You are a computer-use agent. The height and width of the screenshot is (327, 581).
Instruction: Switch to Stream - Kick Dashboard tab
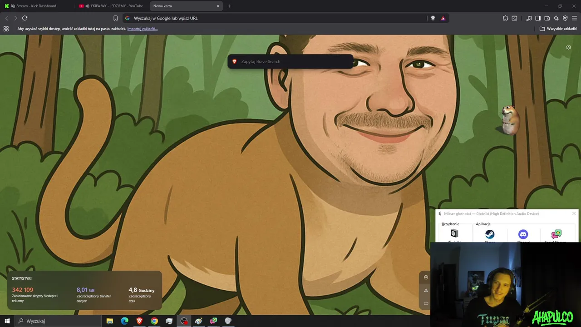(x=37, y=6)
